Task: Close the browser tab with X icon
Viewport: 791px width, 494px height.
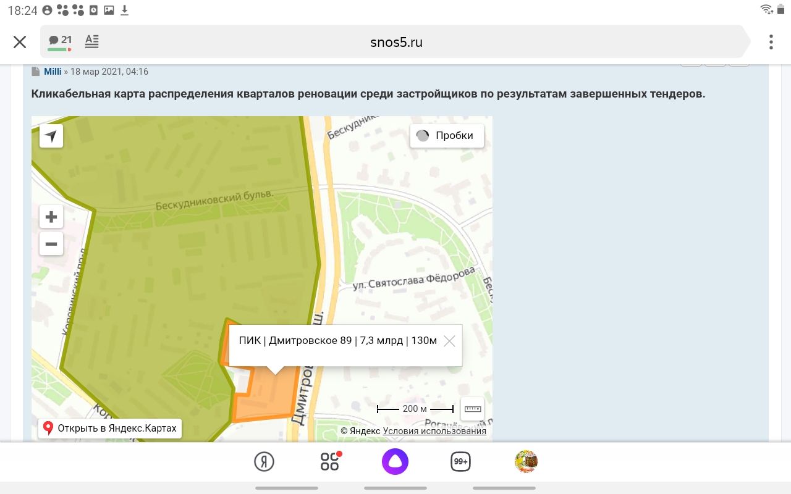Action: click(20, 42)
